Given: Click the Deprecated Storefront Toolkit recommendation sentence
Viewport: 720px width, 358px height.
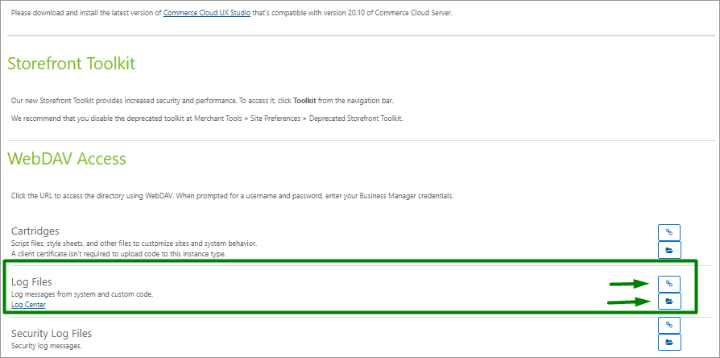Looking at the screenshot, I should coord(207,119).
